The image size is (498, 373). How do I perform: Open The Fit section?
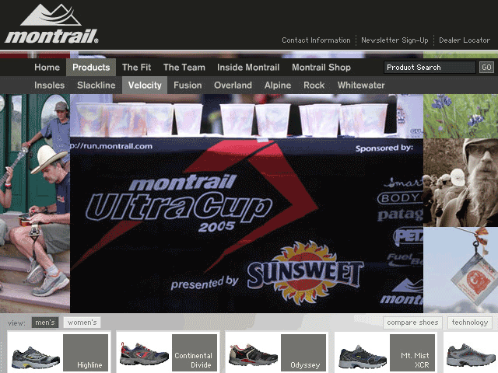coord(137,68)
